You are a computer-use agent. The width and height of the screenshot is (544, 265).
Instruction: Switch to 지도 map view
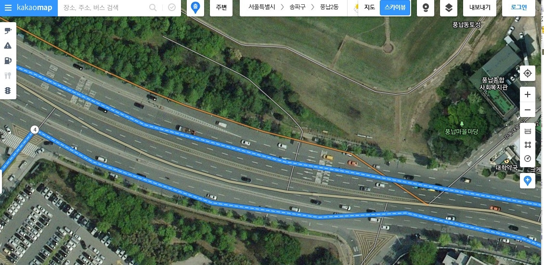369,8
